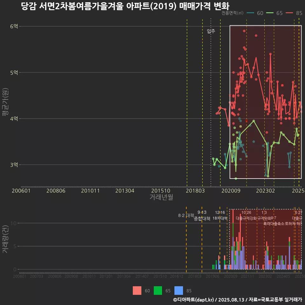Click the 200806 label on the price chart axis

click(x=56, y=191)
